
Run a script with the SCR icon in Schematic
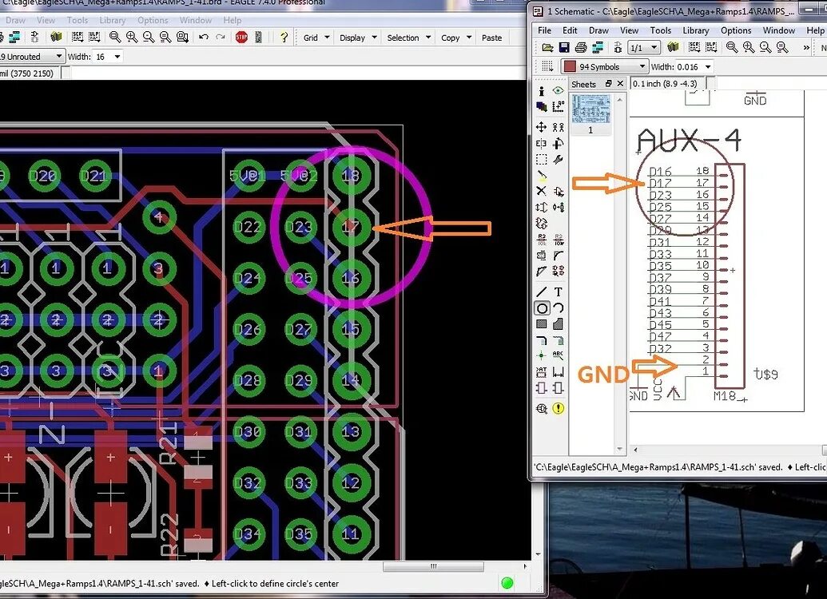point(694,47)
